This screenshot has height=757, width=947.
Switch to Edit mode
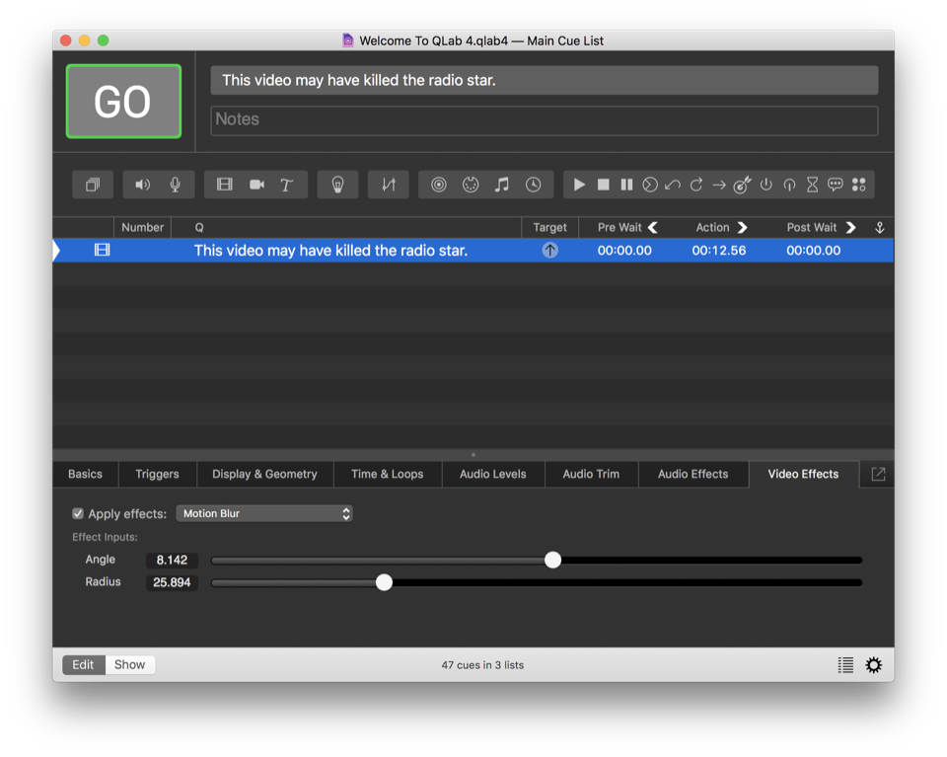[x=83, y=664]
